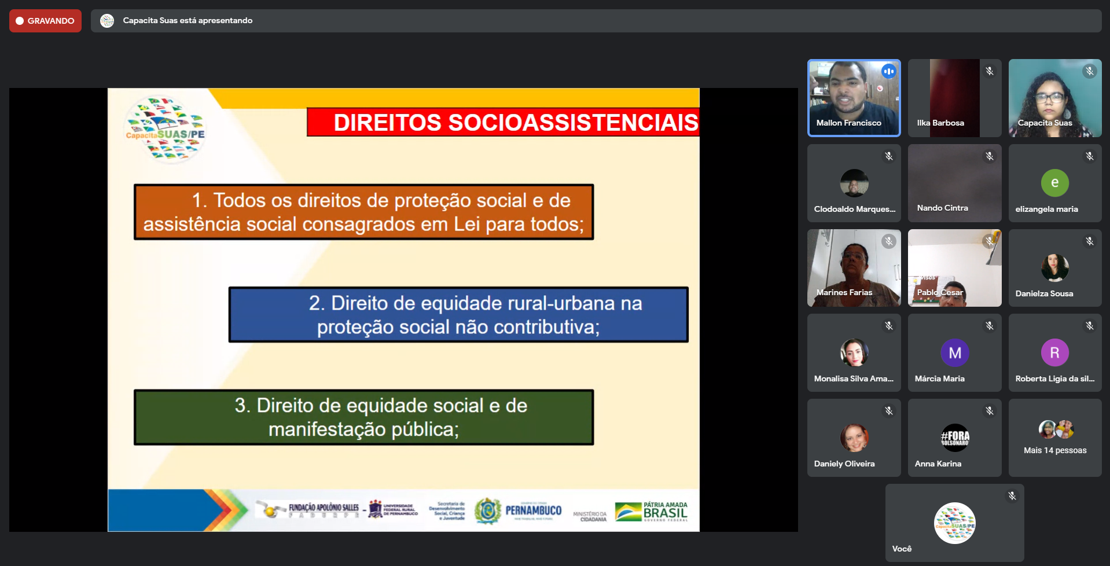1110x566 pixels.
Task: Click the presented slide title 'DIREITOS SOCIOASSISTENCIAIS'
Action: click(515, 123)
